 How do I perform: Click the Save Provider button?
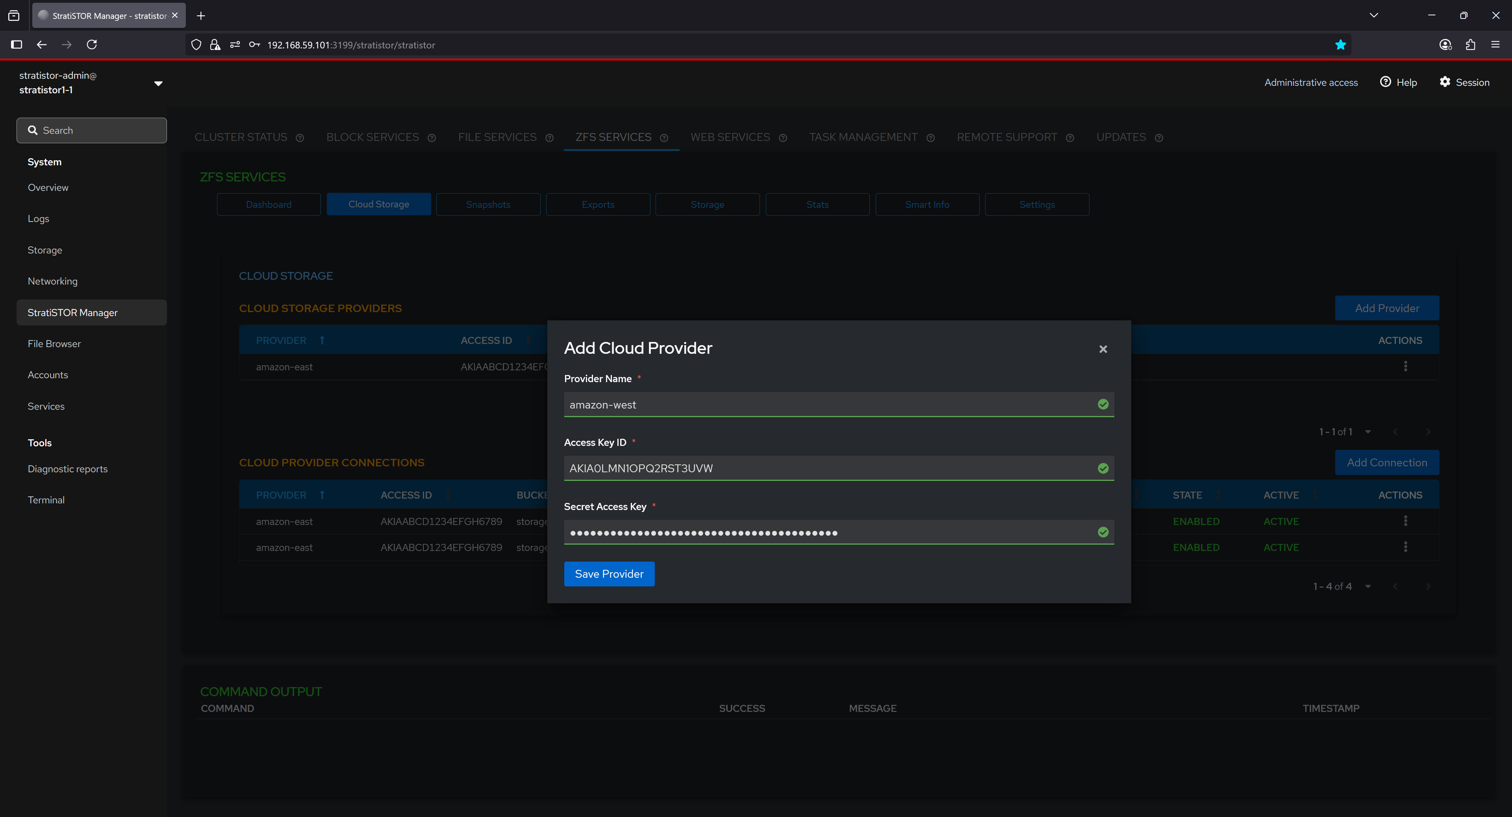(x=609, y=574)
